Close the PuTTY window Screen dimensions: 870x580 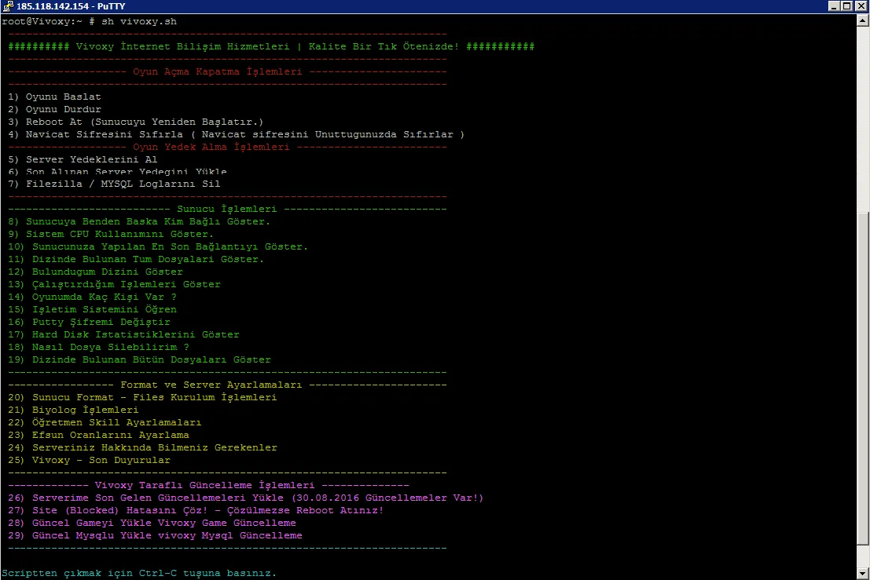click(x=861, y=6)
